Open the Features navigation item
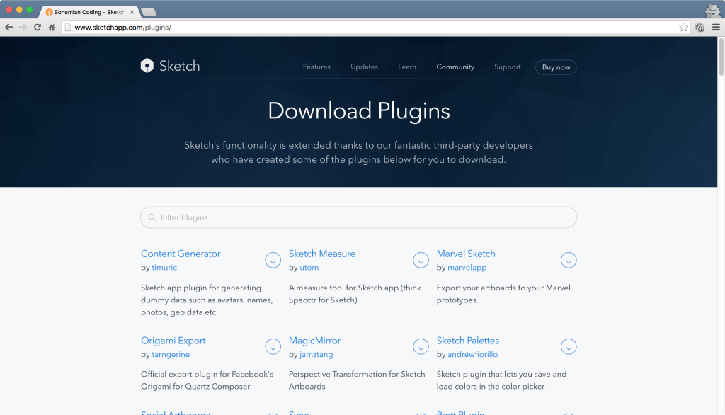The width and height of the screenshot is (725, 415). (x=316, y=67)
